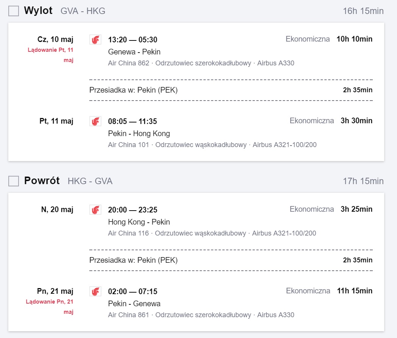397x338 pixels.
Task: Click the return Przesiadka w: Pekin (PEK) row
Action: point(231,260)
